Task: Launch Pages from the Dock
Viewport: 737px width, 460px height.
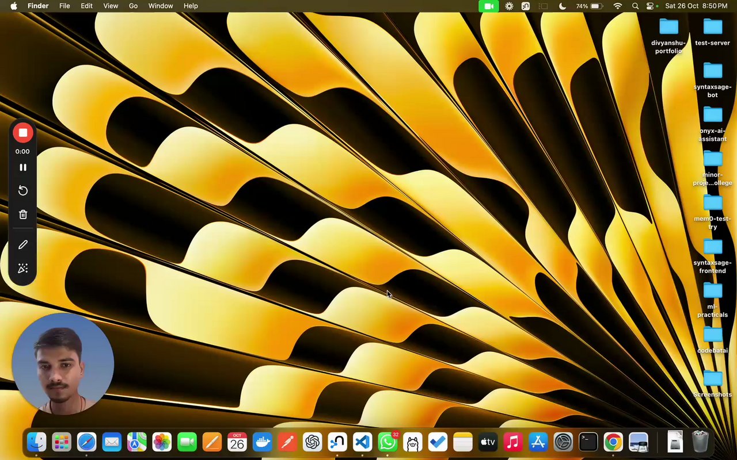Action: [x=212, y=442]
